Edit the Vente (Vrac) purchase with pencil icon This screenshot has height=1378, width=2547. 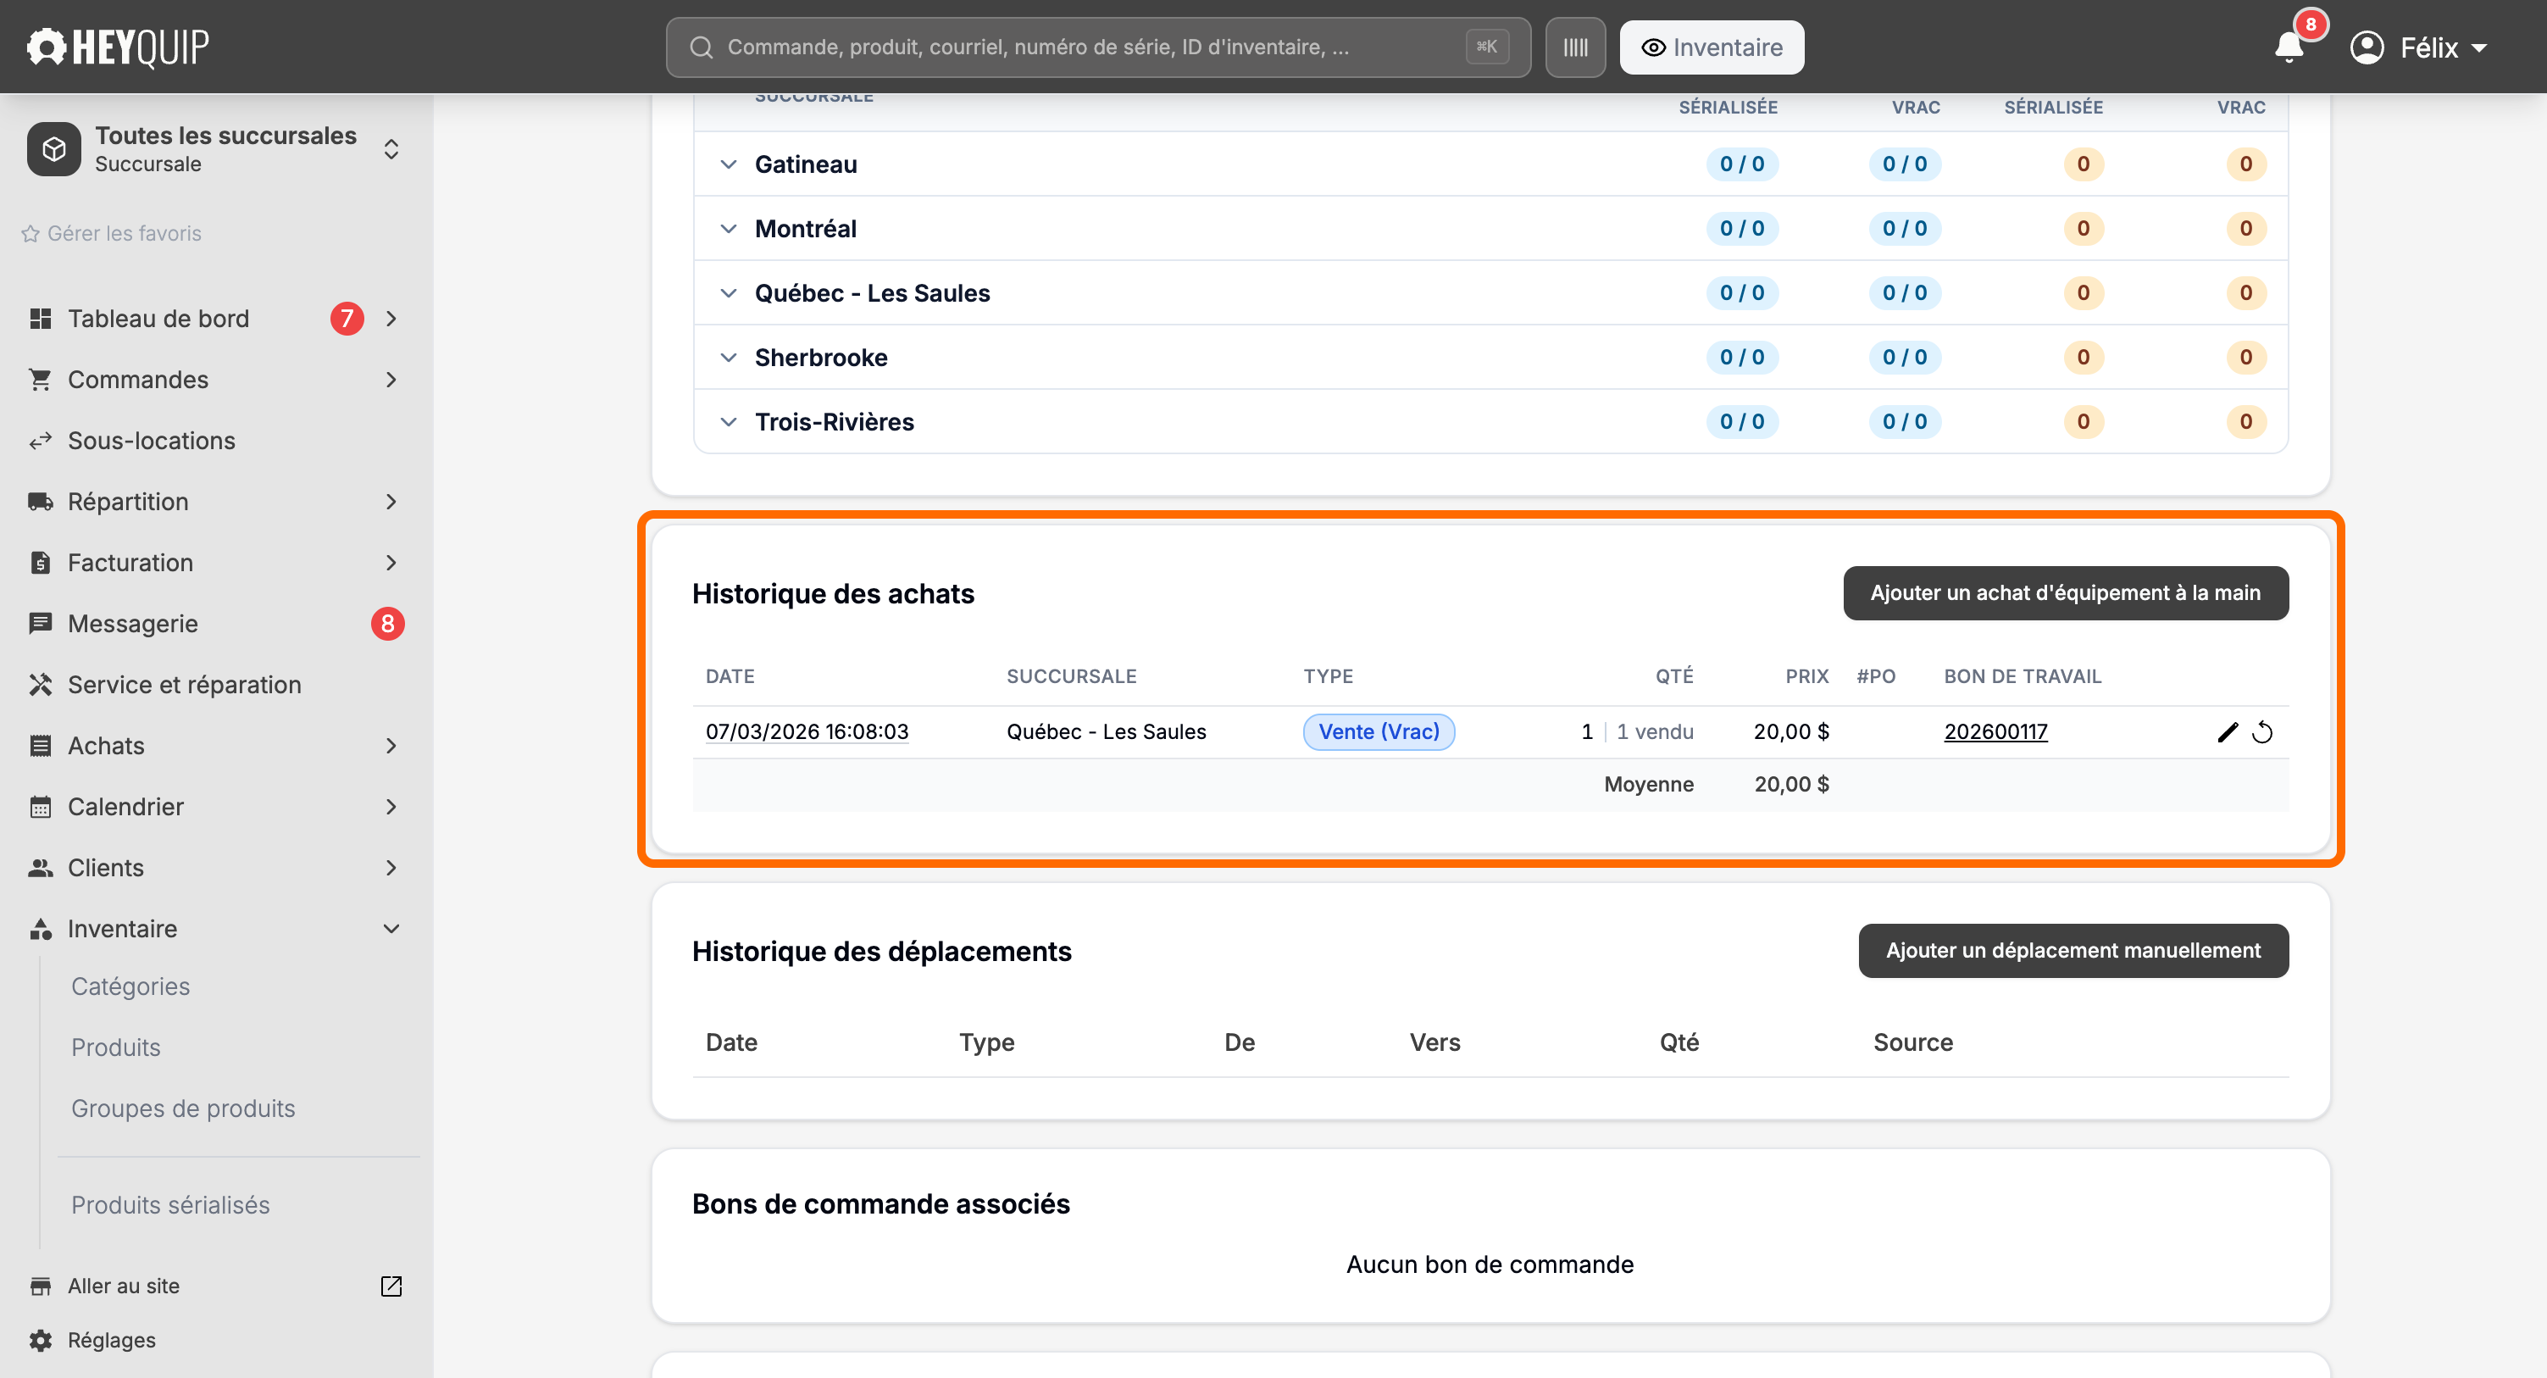click(2227, 732)
